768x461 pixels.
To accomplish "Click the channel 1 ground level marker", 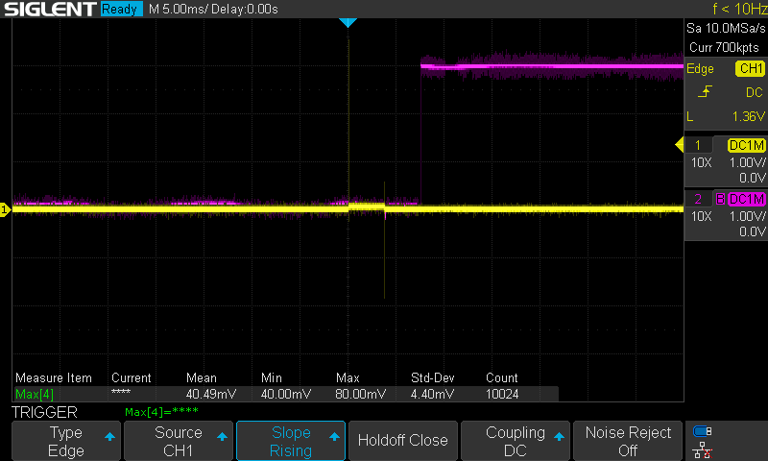I will [5, 209].
